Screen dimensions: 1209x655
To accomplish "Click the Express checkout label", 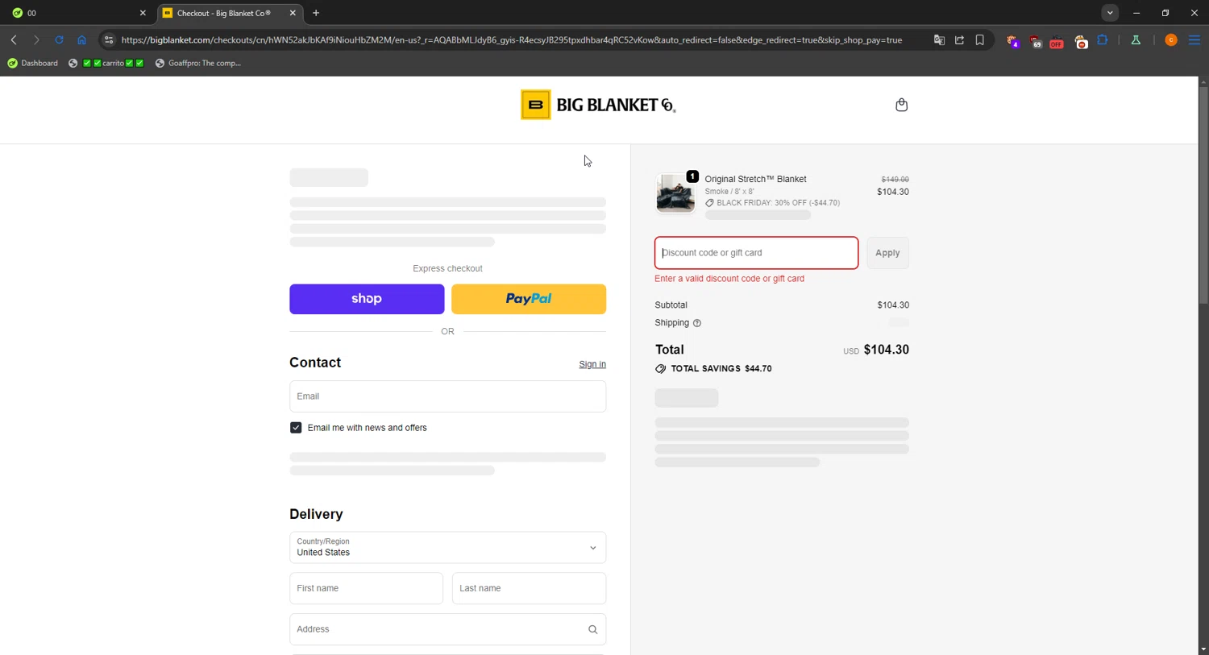I will [447, 268].
